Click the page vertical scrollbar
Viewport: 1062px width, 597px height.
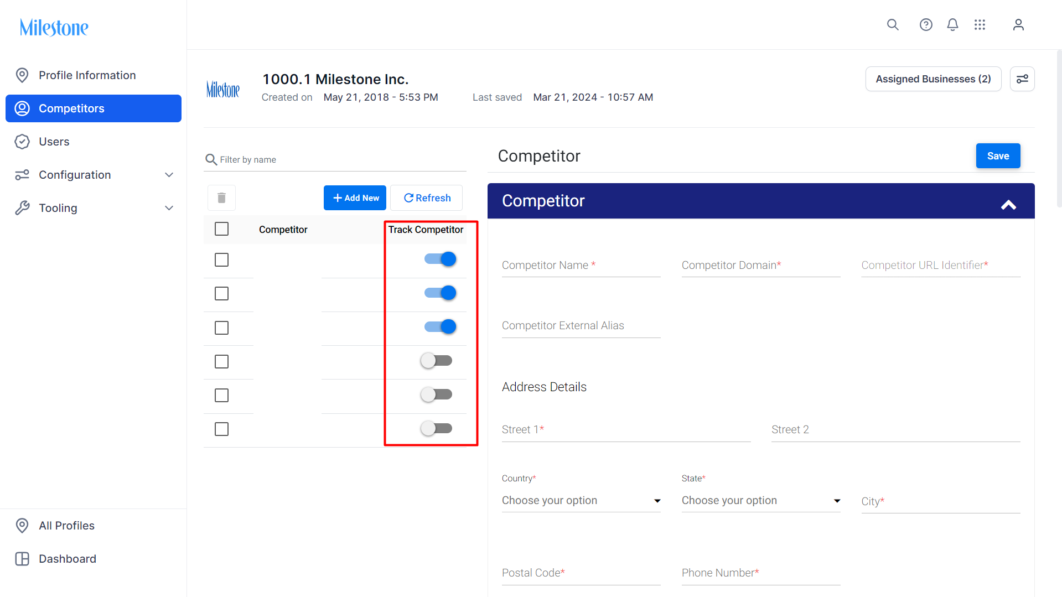tap(1059, 128)
